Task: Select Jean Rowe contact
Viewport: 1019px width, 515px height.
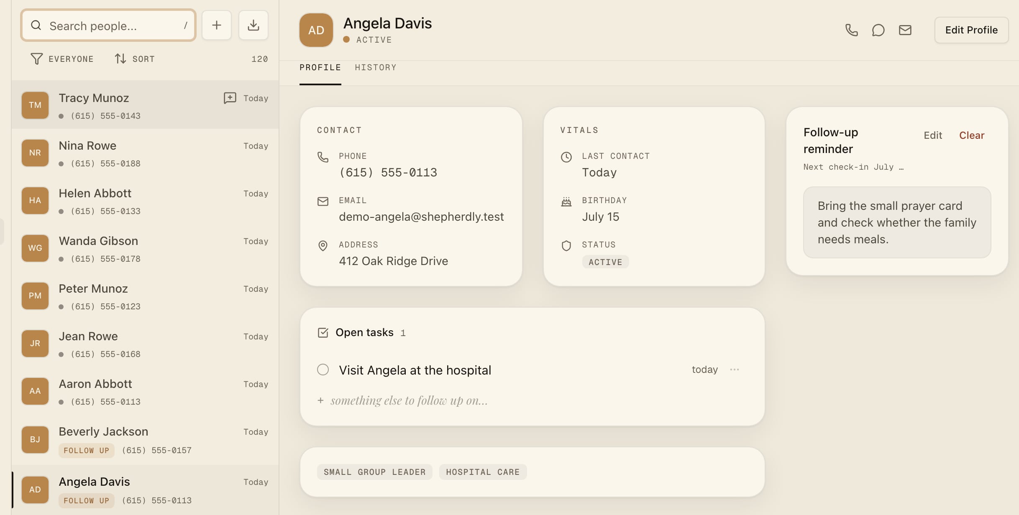Action: coord(145,343)
